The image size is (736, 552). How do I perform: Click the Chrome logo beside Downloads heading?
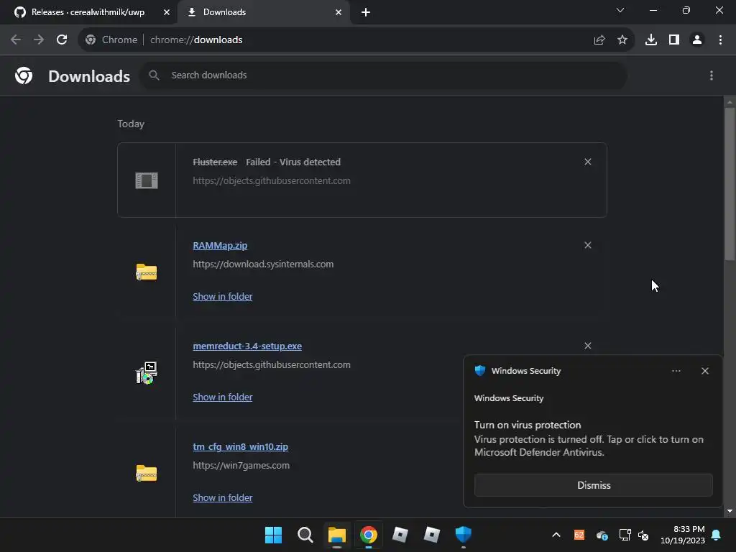click(x=24, y=75)
